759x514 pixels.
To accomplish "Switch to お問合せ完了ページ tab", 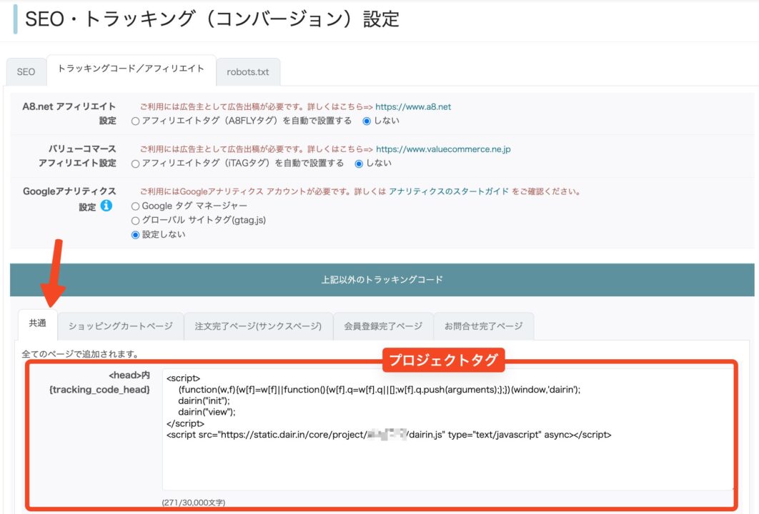I will 484,326.
